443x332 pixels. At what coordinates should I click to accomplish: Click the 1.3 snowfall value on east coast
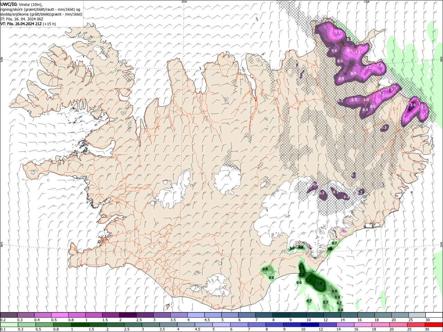pyautogui.click(x=424, y=108)
